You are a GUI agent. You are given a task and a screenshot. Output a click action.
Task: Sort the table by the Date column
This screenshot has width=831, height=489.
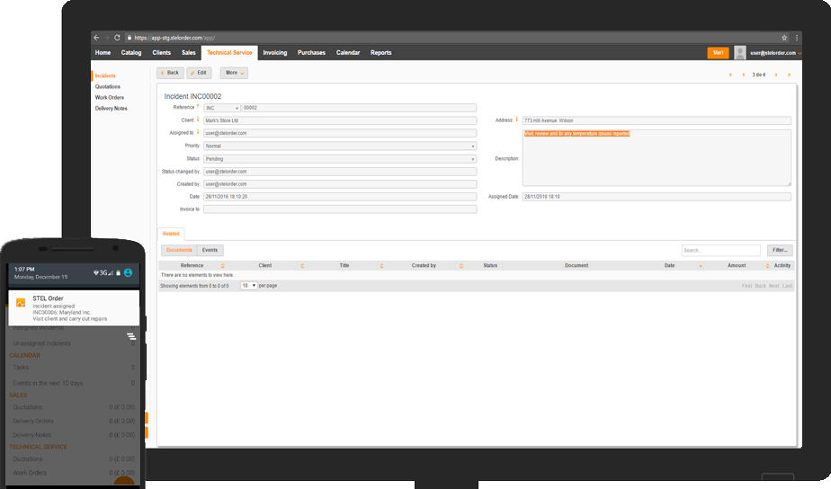pos(700,266)
